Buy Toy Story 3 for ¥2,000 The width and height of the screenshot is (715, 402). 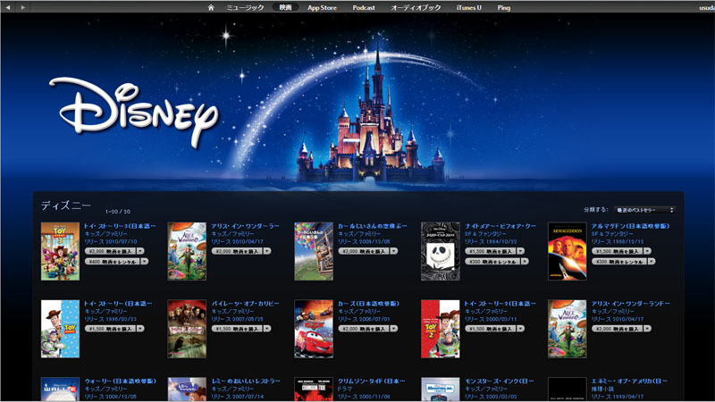click(x=110, y=251)
